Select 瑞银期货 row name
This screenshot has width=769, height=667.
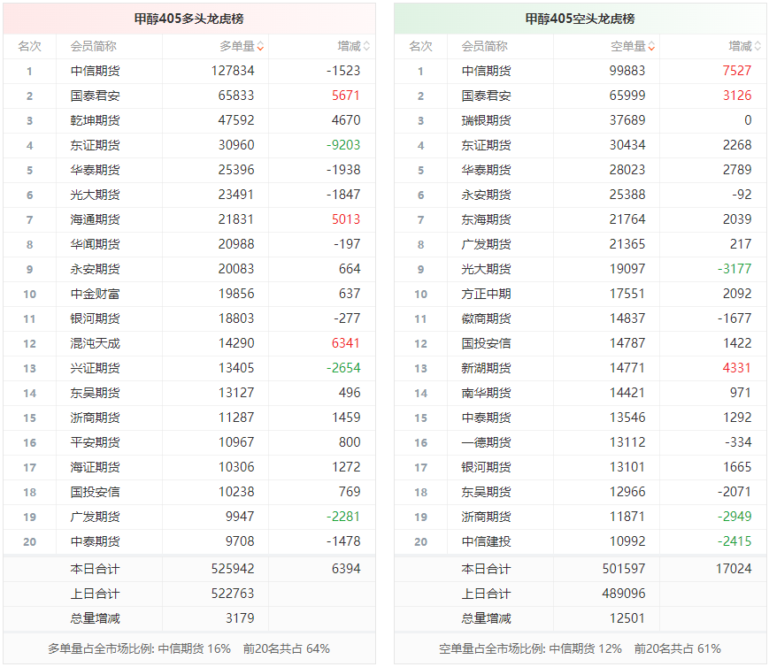click(486, 120)
